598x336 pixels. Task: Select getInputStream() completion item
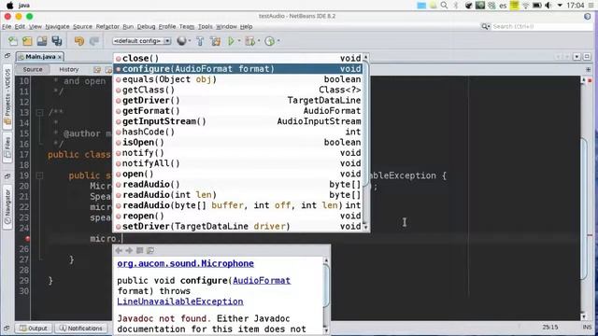[x=237, y=121]
